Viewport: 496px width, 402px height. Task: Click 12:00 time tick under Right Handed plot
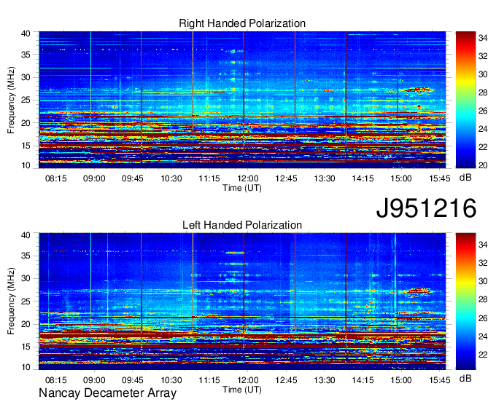click(x=248, y=178)
